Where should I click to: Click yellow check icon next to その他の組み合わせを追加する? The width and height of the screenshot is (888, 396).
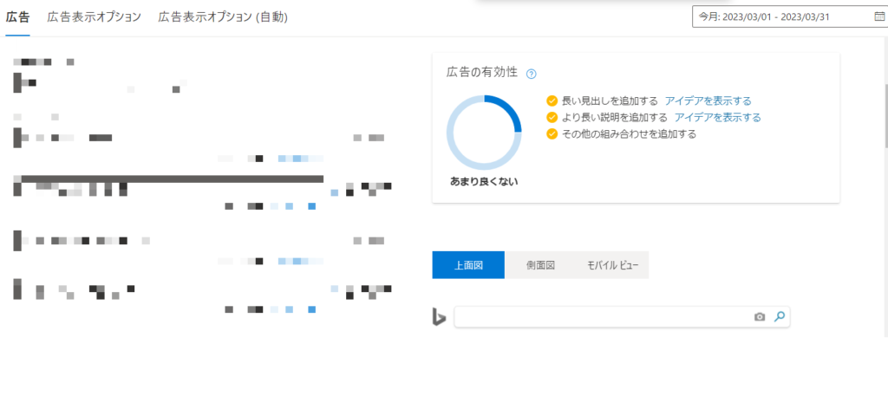pos(552,133)
